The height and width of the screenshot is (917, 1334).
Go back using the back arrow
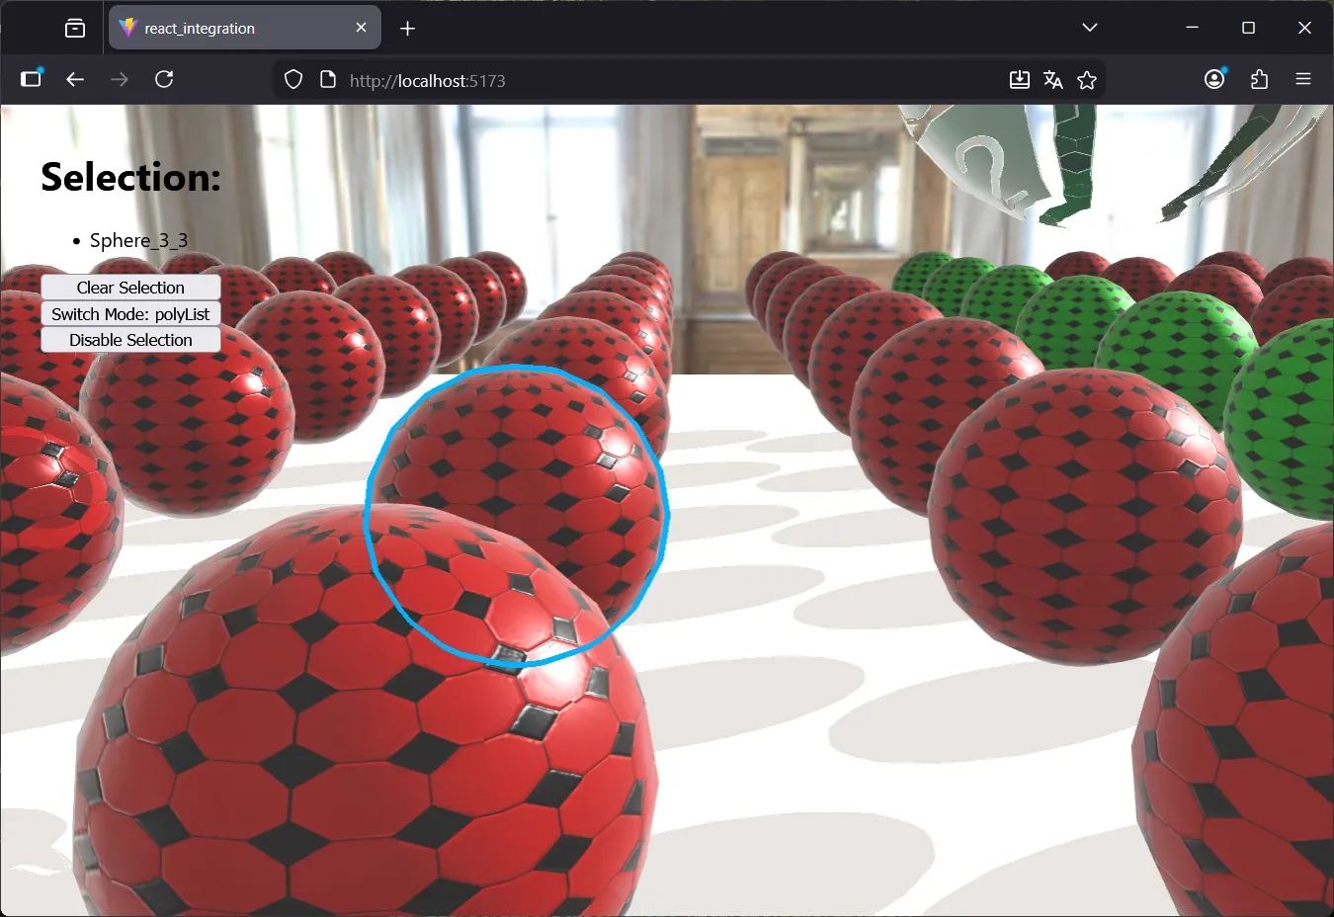[x=75, y=79]
